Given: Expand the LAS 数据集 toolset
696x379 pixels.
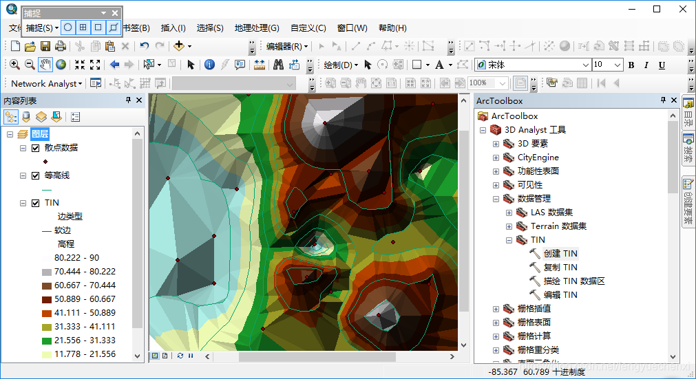Looking at the screenshot, I should (x=509, y=213).
